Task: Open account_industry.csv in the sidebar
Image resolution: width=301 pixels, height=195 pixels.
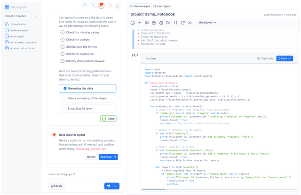Action: click(20, 48)
